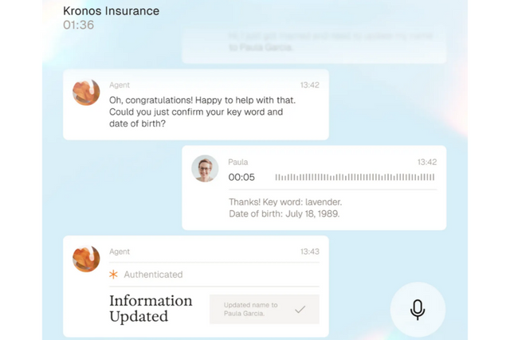Click the 13:43 timestamp
The image size is (510, 340).
309,252
